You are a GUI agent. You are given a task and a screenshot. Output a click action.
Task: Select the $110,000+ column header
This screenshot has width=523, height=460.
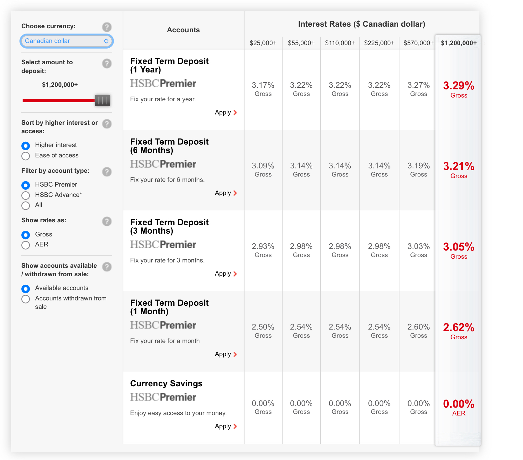coord(340,43)
